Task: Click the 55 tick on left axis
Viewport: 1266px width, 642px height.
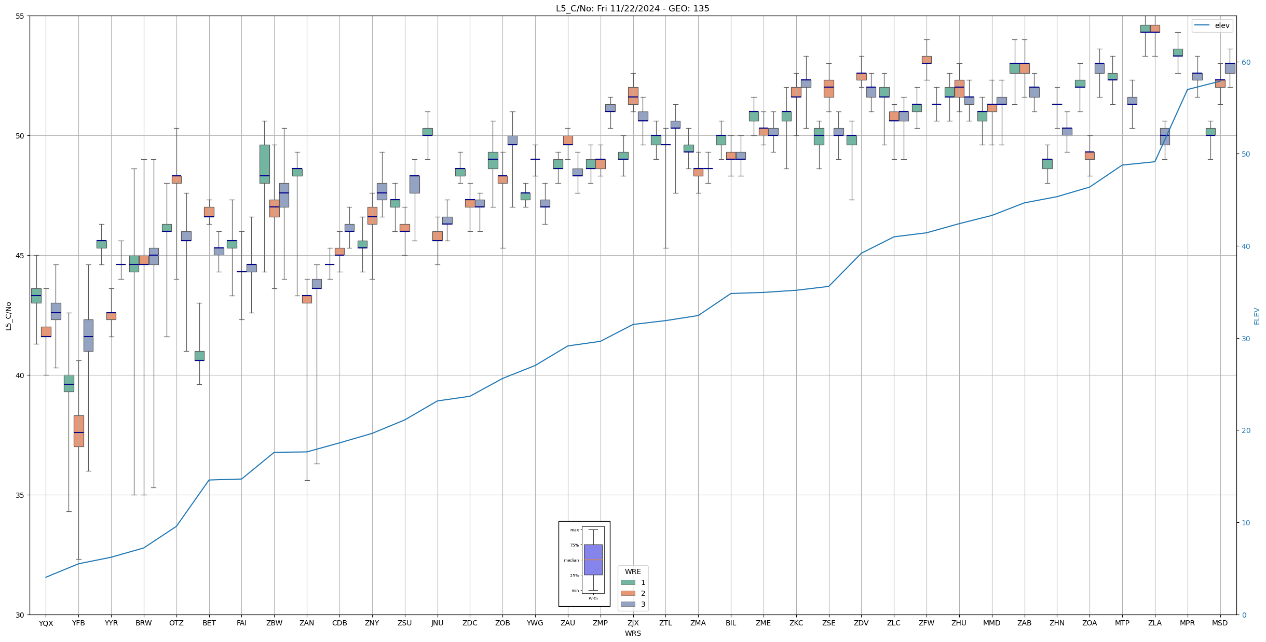Action: click(x=20, y=16)
